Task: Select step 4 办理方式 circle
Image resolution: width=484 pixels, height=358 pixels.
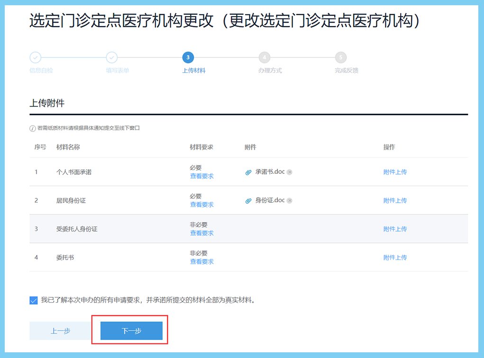Action: point(265,57)
